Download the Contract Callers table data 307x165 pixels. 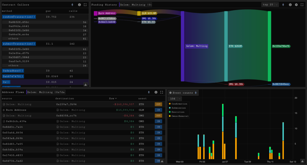coord(85,85)
